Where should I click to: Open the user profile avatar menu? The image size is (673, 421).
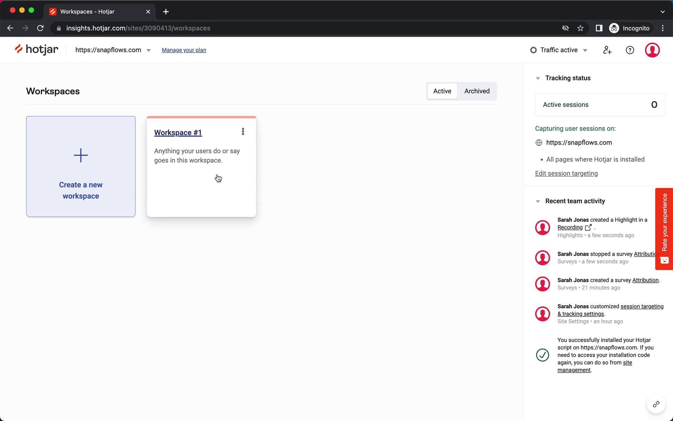coord(652,50)
